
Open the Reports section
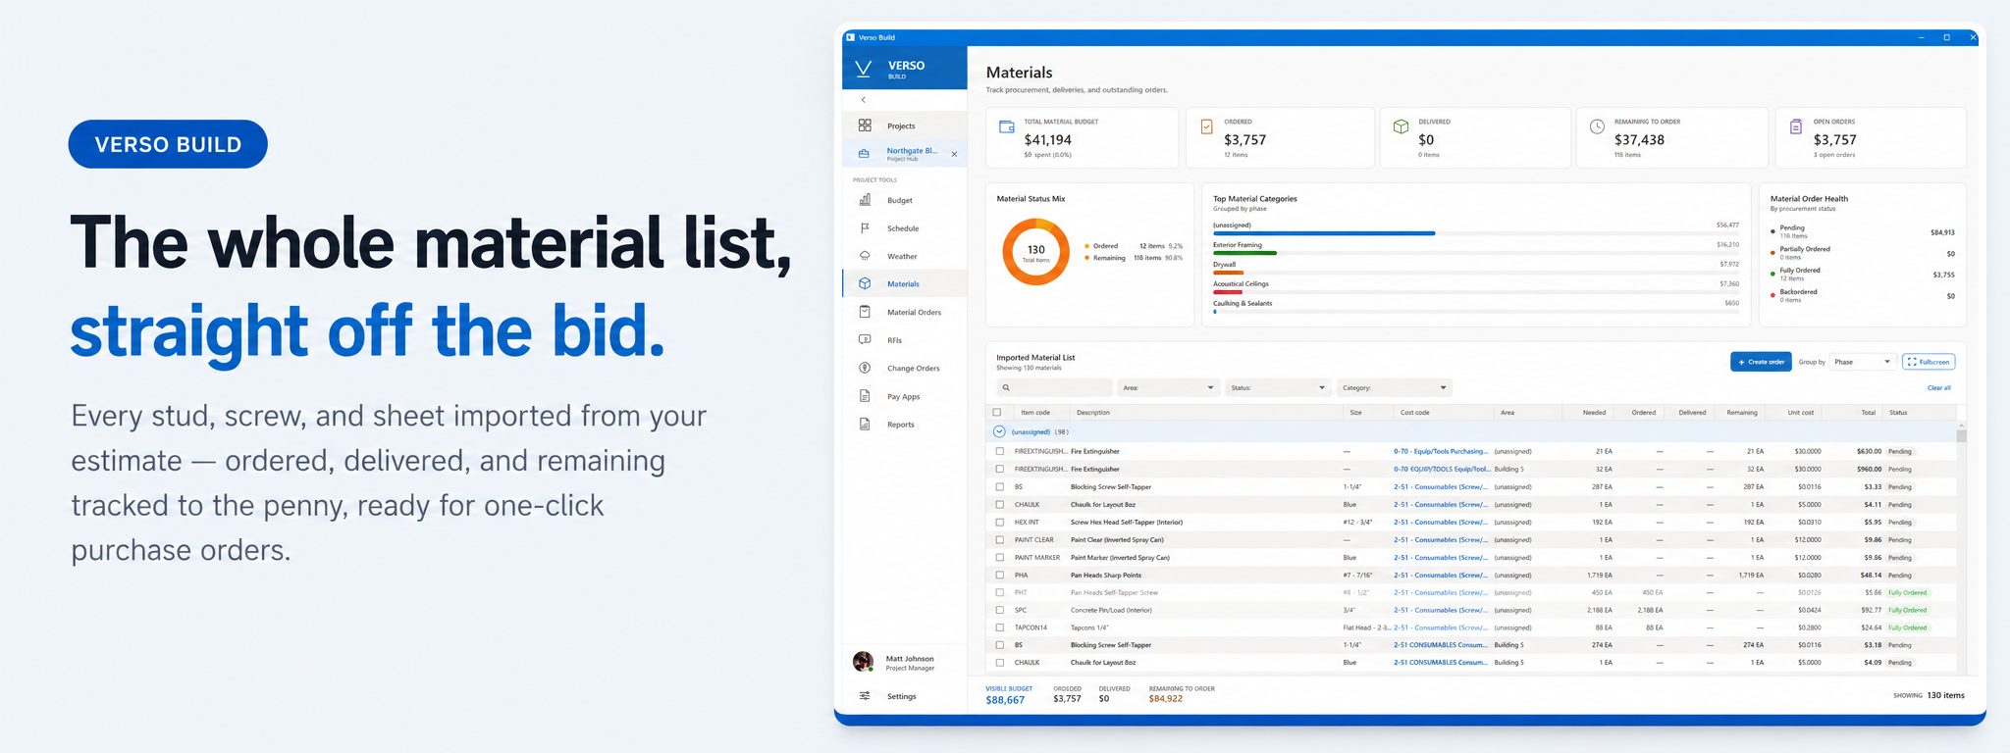tap(904, 425)
